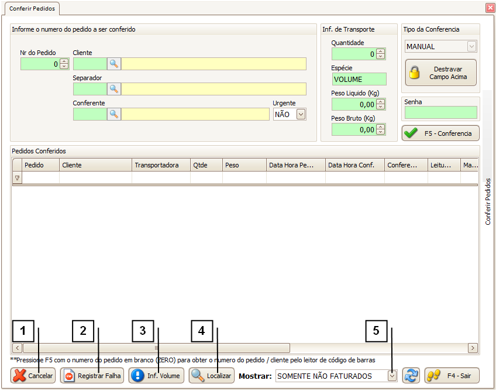Screen dimensions: 496x391
Task: Click Registrar Falha button
Action: click(x=92, y=376)
